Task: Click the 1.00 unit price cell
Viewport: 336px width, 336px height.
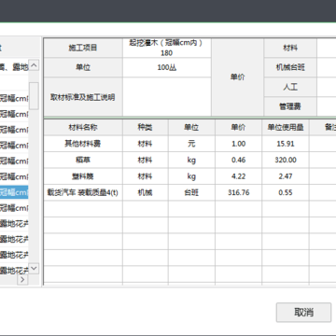Action: click(239, 144)
